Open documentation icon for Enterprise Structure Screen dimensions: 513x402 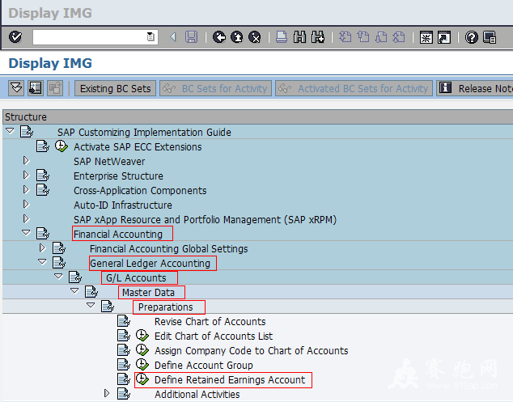(43, 176)
